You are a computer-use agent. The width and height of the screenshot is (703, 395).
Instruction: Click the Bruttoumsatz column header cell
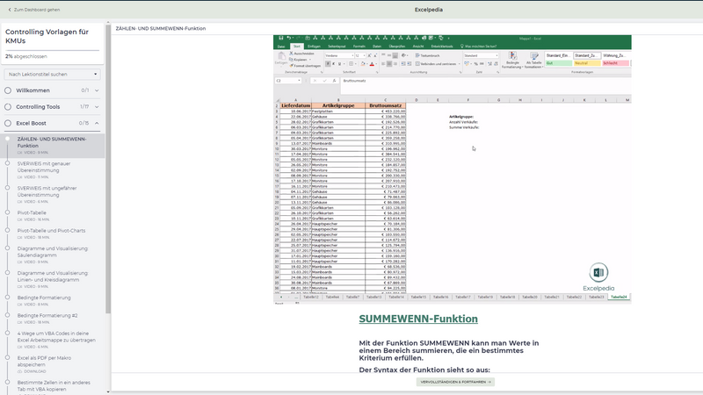(385, 105)
